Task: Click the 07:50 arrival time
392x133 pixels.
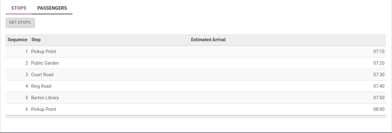Action: [x=379, y=98]
